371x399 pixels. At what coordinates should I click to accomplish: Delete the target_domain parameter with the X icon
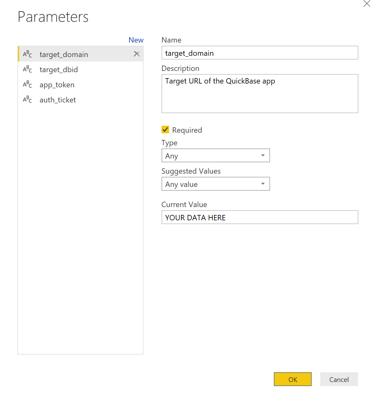click(x=137, y=54)
